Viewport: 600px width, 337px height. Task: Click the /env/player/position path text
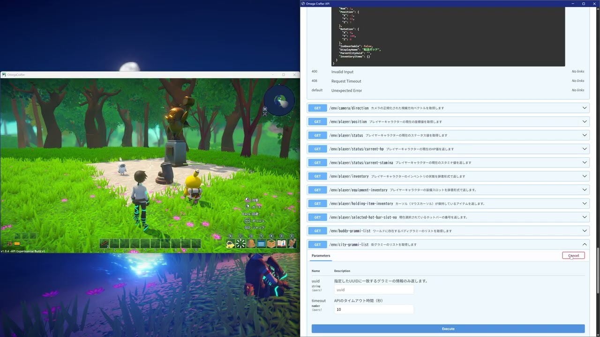pos(348,122)
